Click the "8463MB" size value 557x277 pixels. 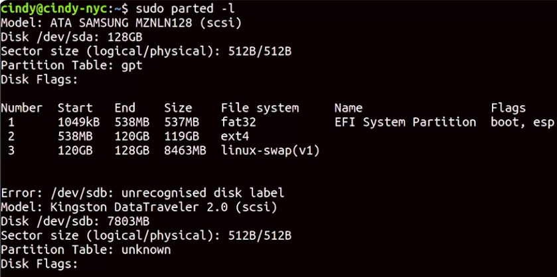[185, 150]
